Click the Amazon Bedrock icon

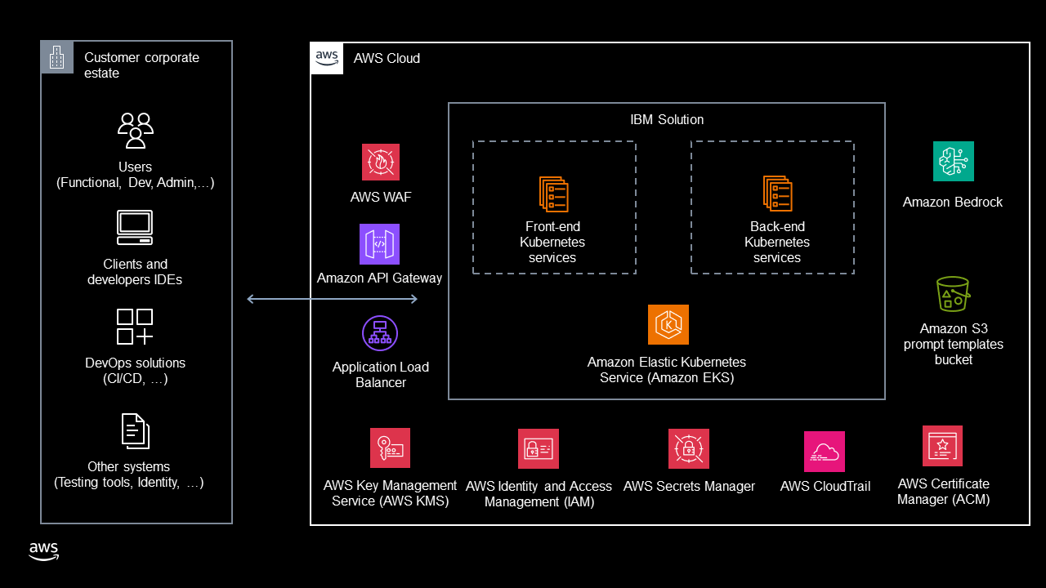(953, 161)
